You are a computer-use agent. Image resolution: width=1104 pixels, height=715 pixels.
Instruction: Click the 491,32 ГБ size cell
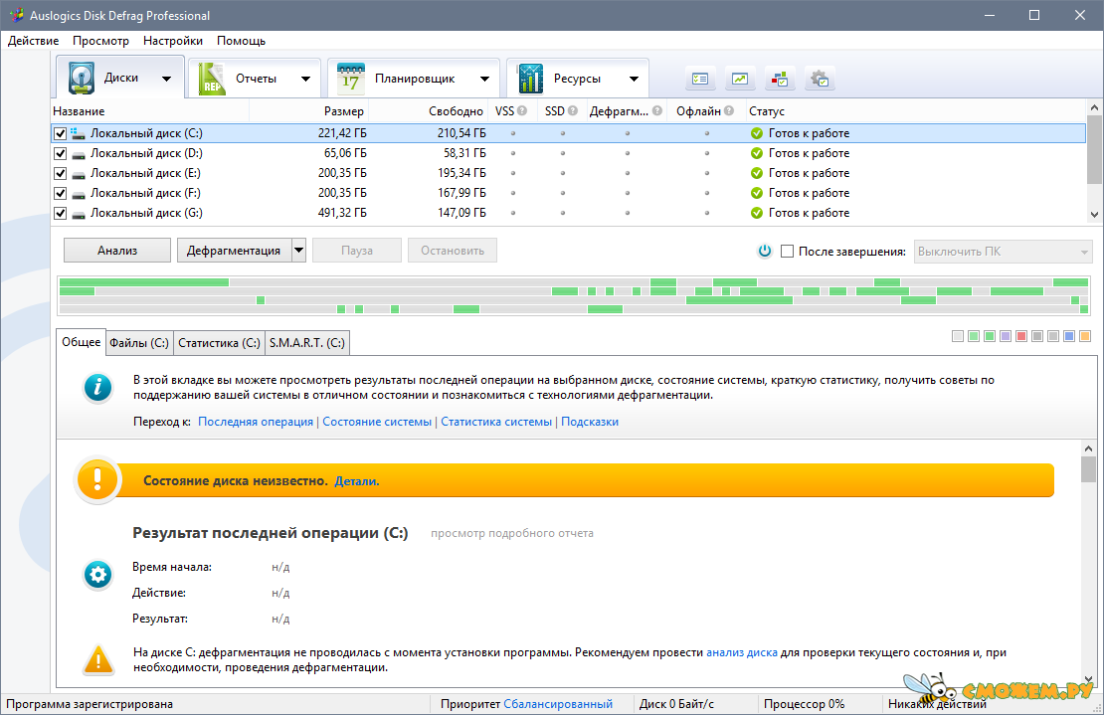tap(342, 213)
